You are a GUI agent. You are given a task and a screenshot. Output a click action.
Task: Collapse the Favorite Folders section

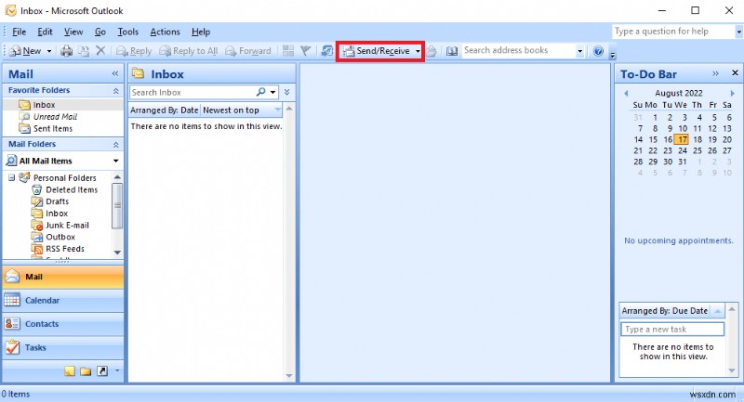[x=115, y=90]
